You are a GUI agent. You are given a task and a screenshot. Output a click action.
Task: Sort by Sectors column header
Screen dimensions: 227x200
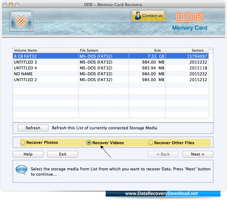pyautogui.click(x=187, y=50)
